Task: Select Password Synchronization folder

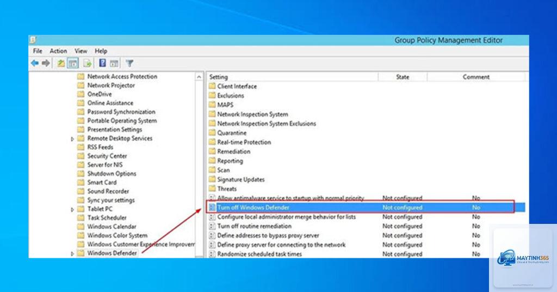Action: click(x=121, y=112)
